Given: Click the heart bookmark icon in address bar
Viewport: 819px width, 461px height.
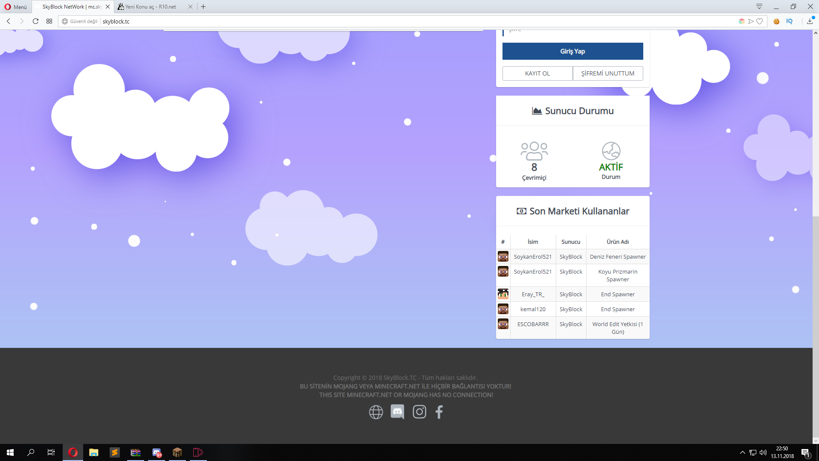Looking at the screenshot, I should (760, 21).
